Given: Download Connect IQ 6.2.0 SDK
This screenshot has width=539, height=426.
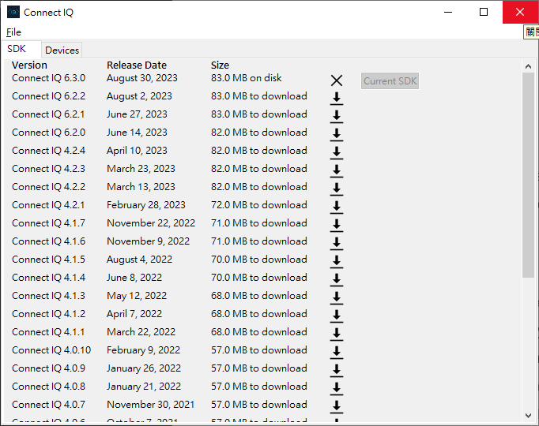Looking at the screenshot, I should [x=337, y=134].
